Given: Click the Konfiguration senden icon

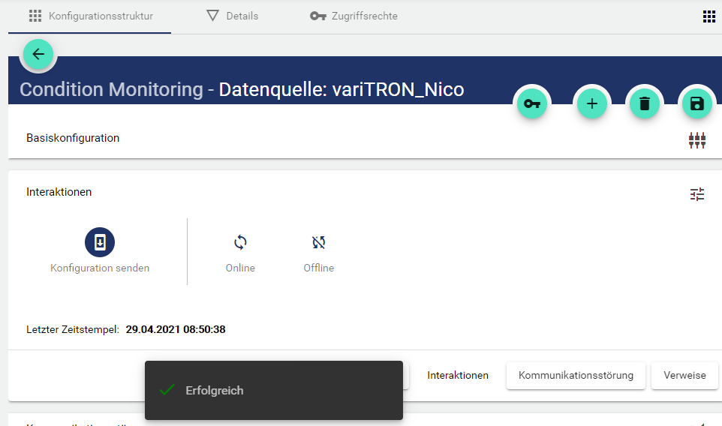Looking at the screenshot, I should 100,242.
